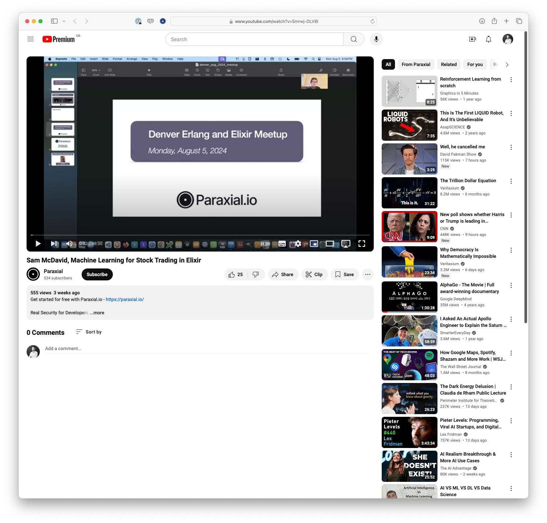The image size is (547, 523).
Task: Click the Create video icon
Action: pos(472,39)
